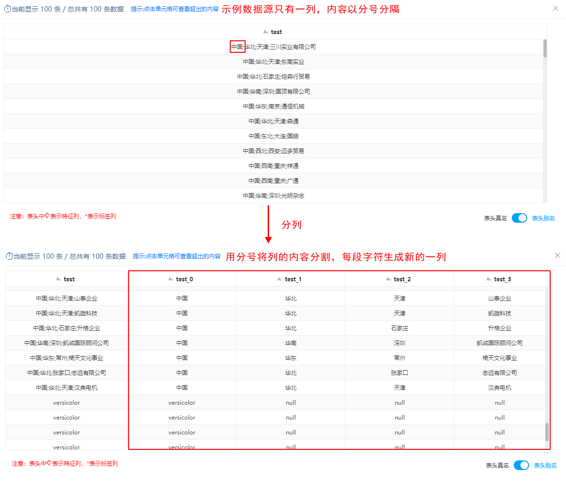Click test_3 cell 汉典电机
Image resolution: width=566 pixels, height=482 pixels.
[x=500, y=388]
